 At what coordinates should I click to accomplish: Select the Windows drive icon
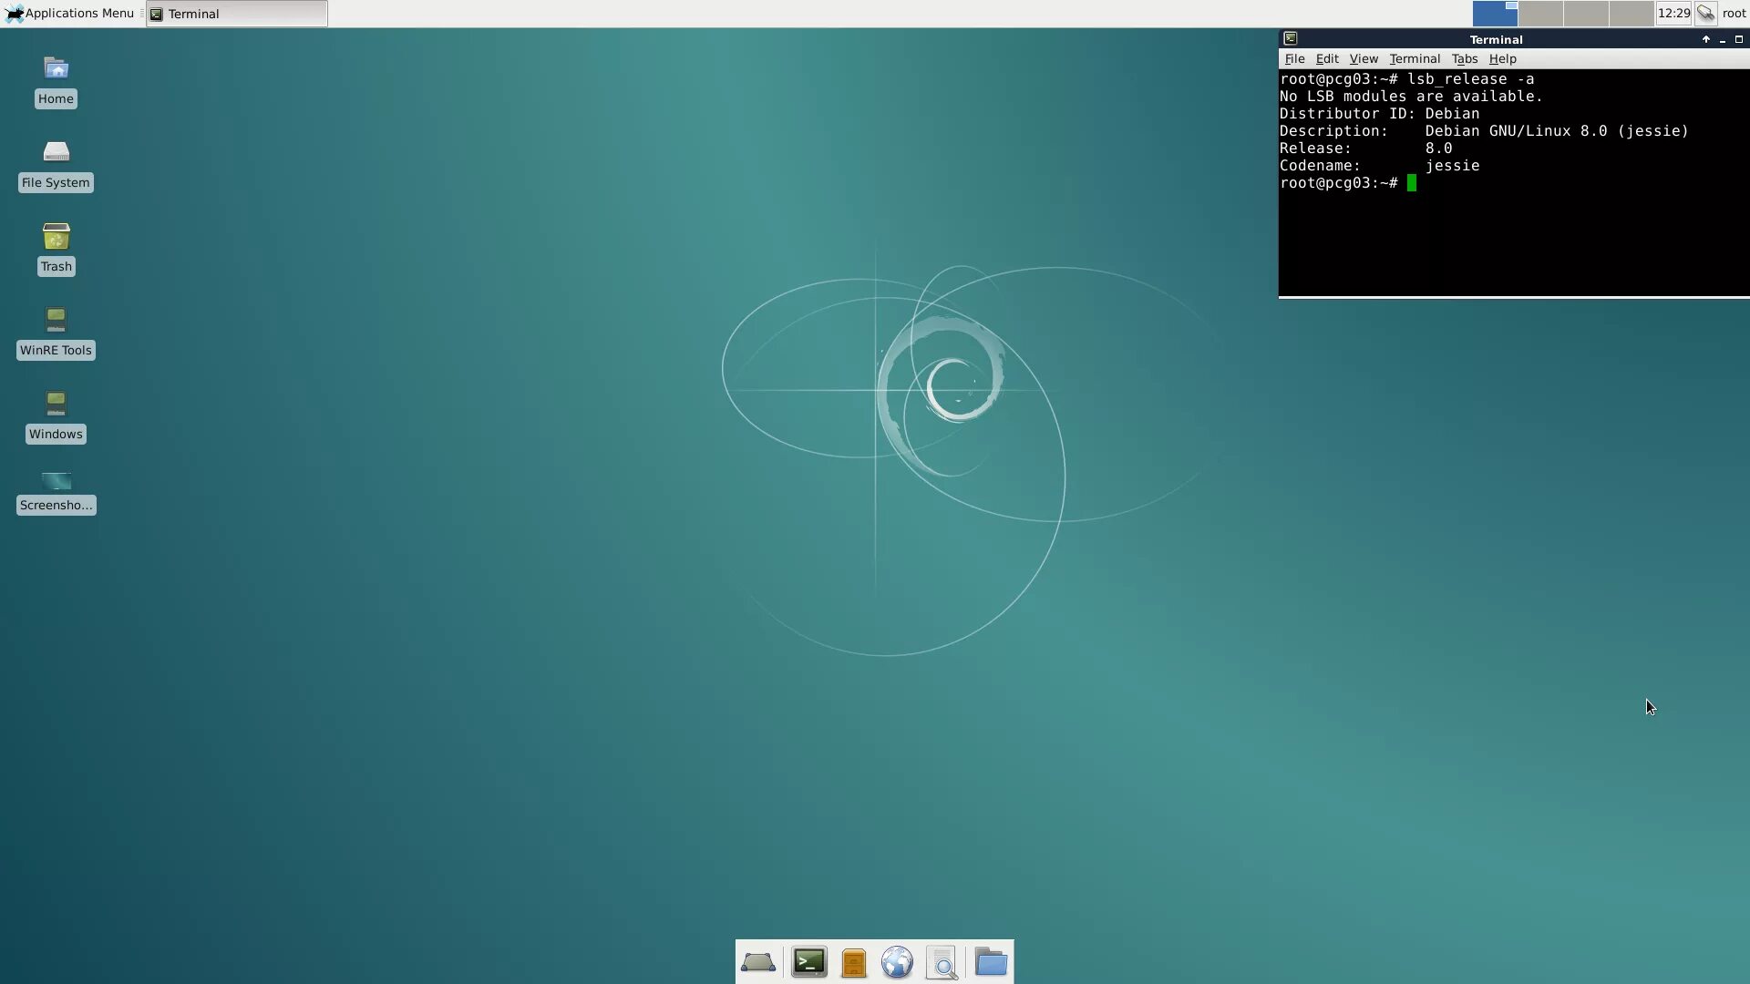coord(56,415)
